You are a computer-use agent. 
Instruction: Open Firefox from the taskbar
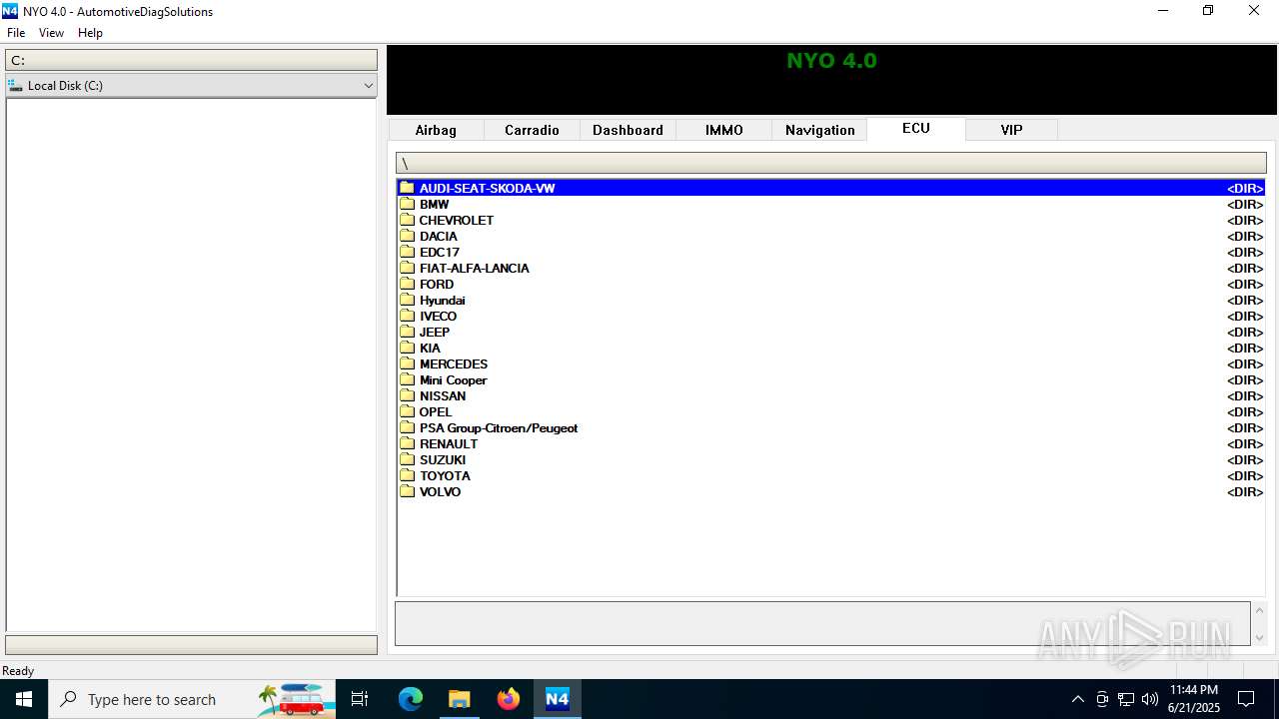[509, 699]
